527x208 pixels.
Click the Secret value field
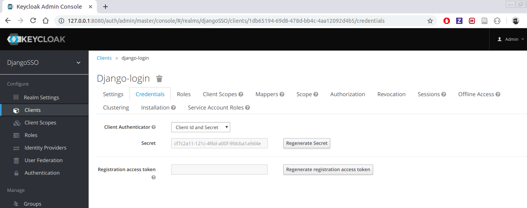(219, 143)
